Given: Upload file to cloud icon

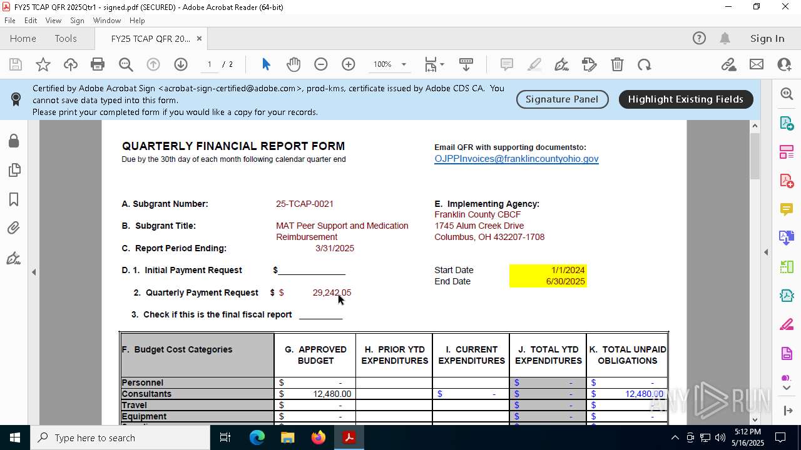Looking at the screenshot, I should click(x=71, y=64).
